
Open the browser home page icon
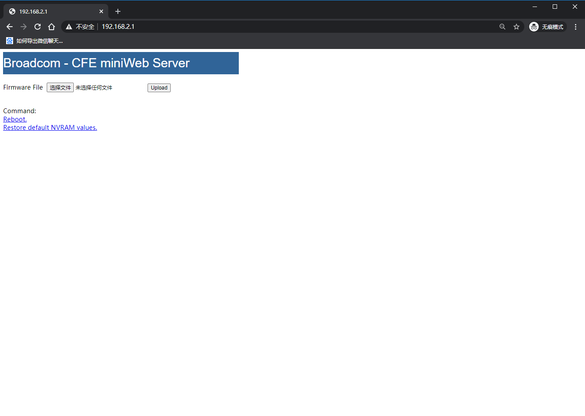pos(52,27)
